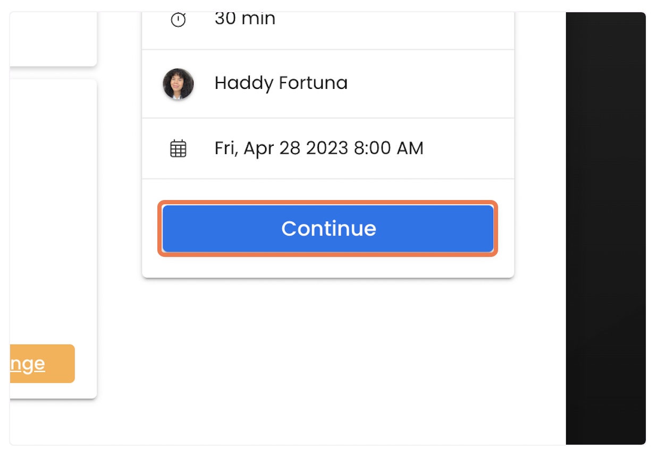Click blank space right of Haddy Fortuna
657x450 pixels.
click(431, 84)
